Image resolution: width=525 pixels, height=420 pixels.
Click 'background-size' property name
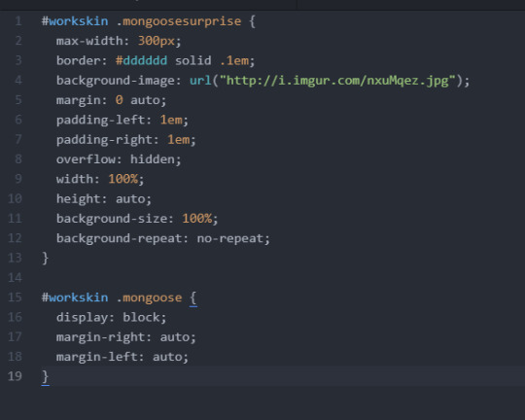coord(112,219)
